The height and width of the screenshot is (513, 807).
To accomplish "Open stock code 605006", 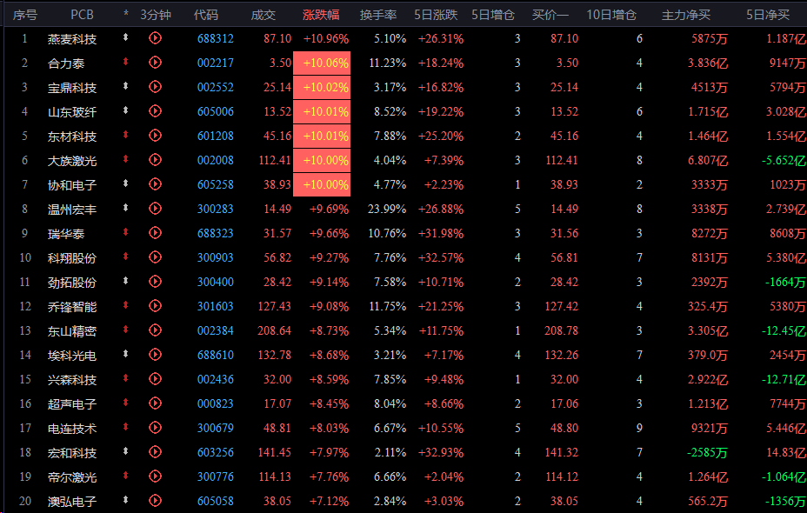I will pyautogui.click(x=215, y=111).
